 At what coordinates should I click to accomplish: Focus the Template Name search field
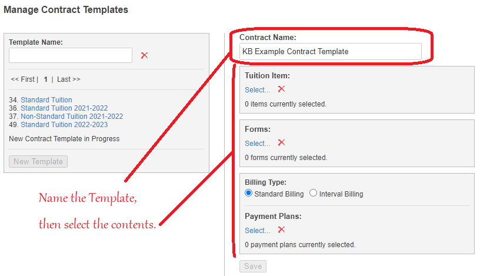point(71,55)
